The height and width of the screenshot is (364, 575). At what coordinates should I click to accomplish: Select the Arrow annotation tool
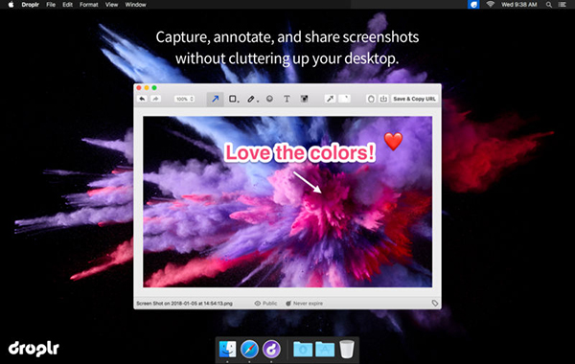(x=215, y=99)
